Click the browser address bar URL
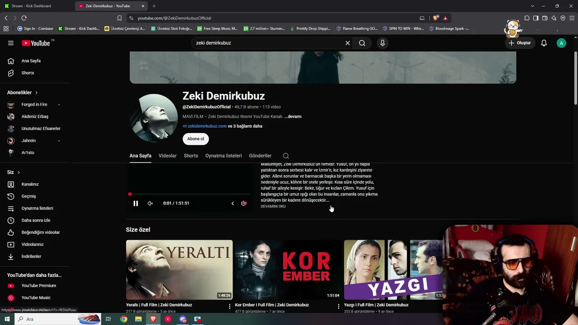The image size is (578, 325). coord(174,18)
